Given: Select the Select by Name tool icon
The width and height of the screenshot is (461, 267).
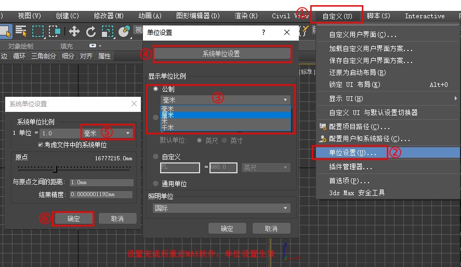Looking at the screenshot, I should (21, 31).
